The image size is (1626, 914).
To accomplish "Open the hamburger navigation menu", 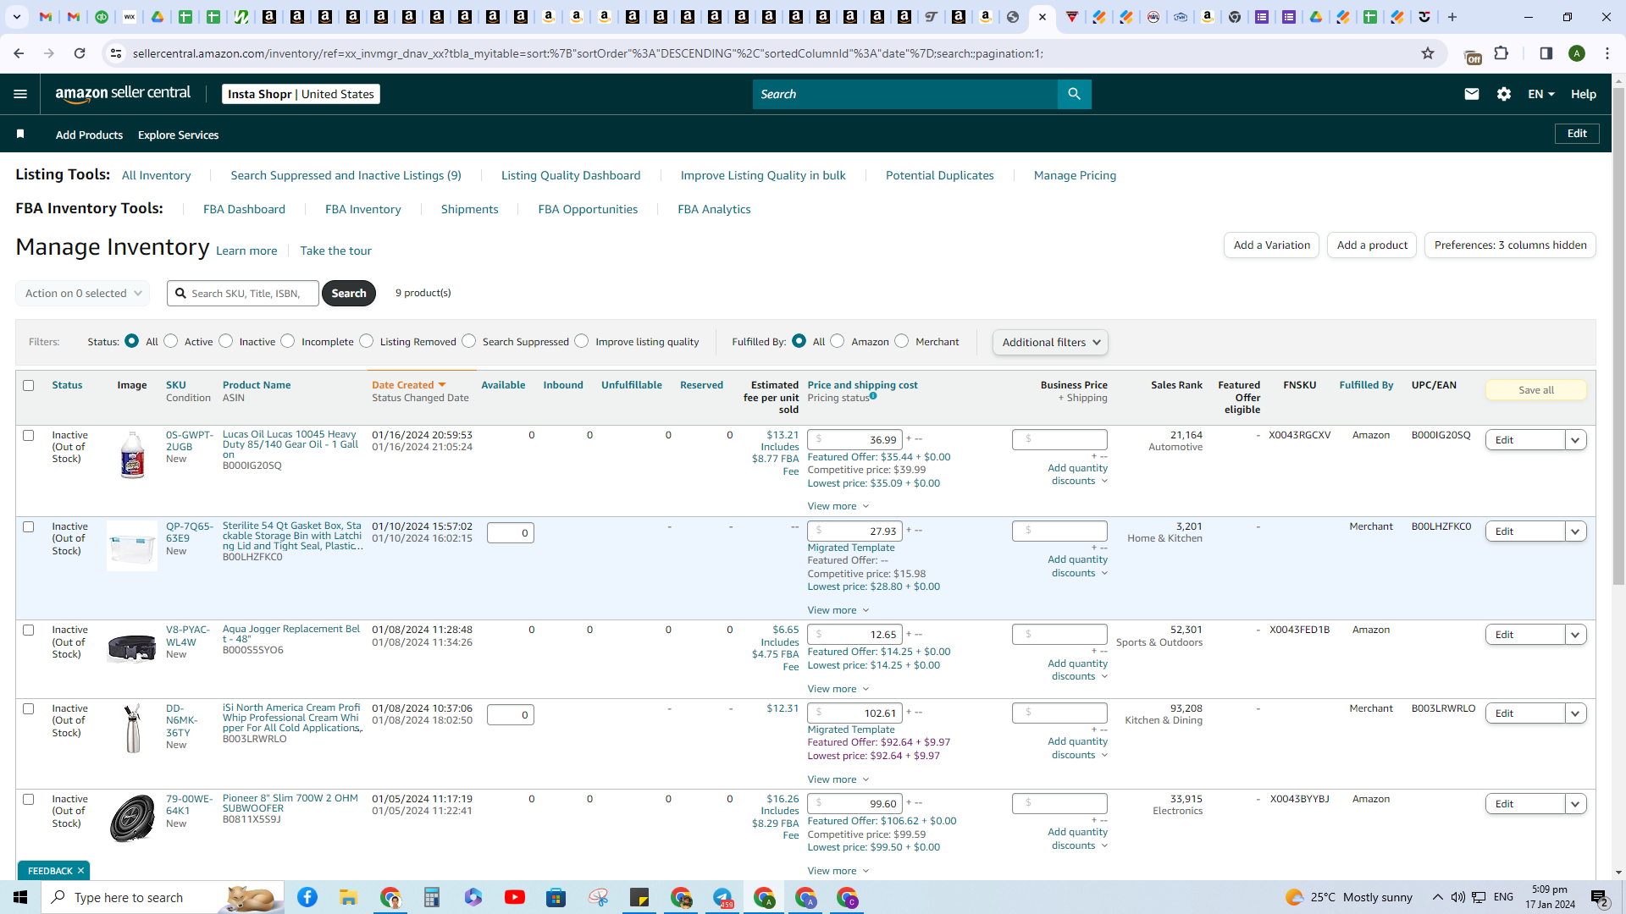I will point(20,94).
